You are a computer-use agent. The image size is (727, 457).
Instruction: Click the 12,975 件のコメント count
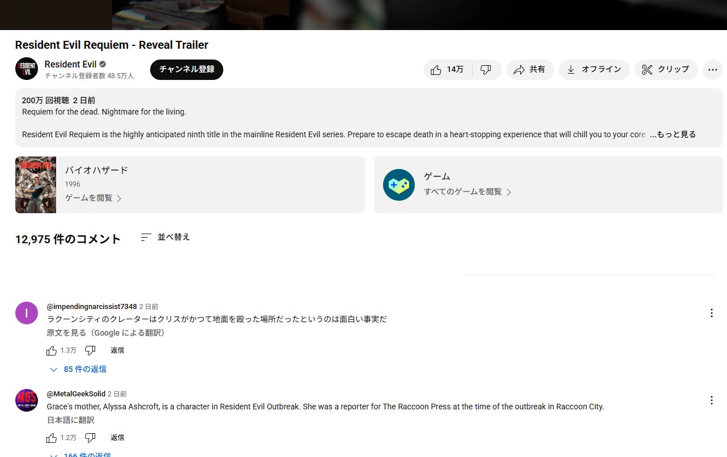pyautogui.click(x=68, y=239)
